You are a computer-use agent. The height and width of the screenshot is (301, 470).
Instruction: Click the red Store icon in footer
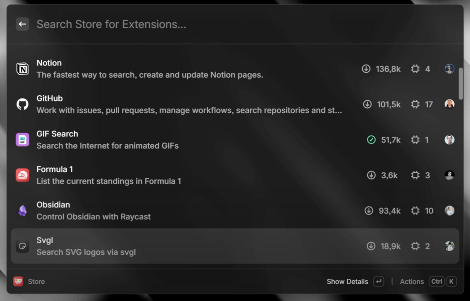click(18, 281)
